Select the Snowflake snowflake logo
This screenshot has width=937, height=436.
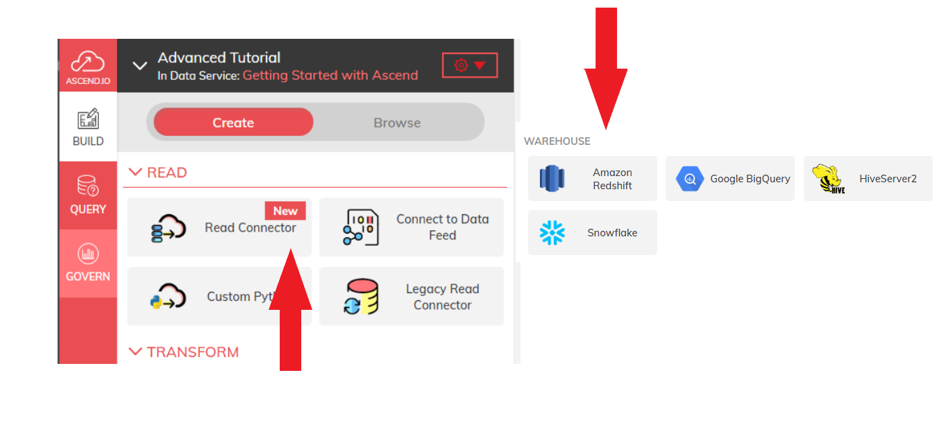(552, 233)
